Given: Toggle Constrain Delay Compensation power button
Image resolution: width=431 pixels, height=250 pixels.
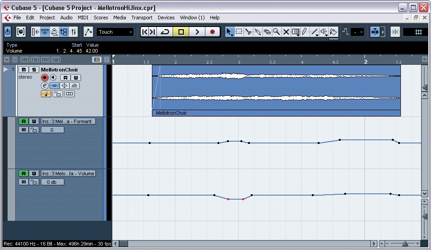Looking at the screenshot, I should [8, 32].
